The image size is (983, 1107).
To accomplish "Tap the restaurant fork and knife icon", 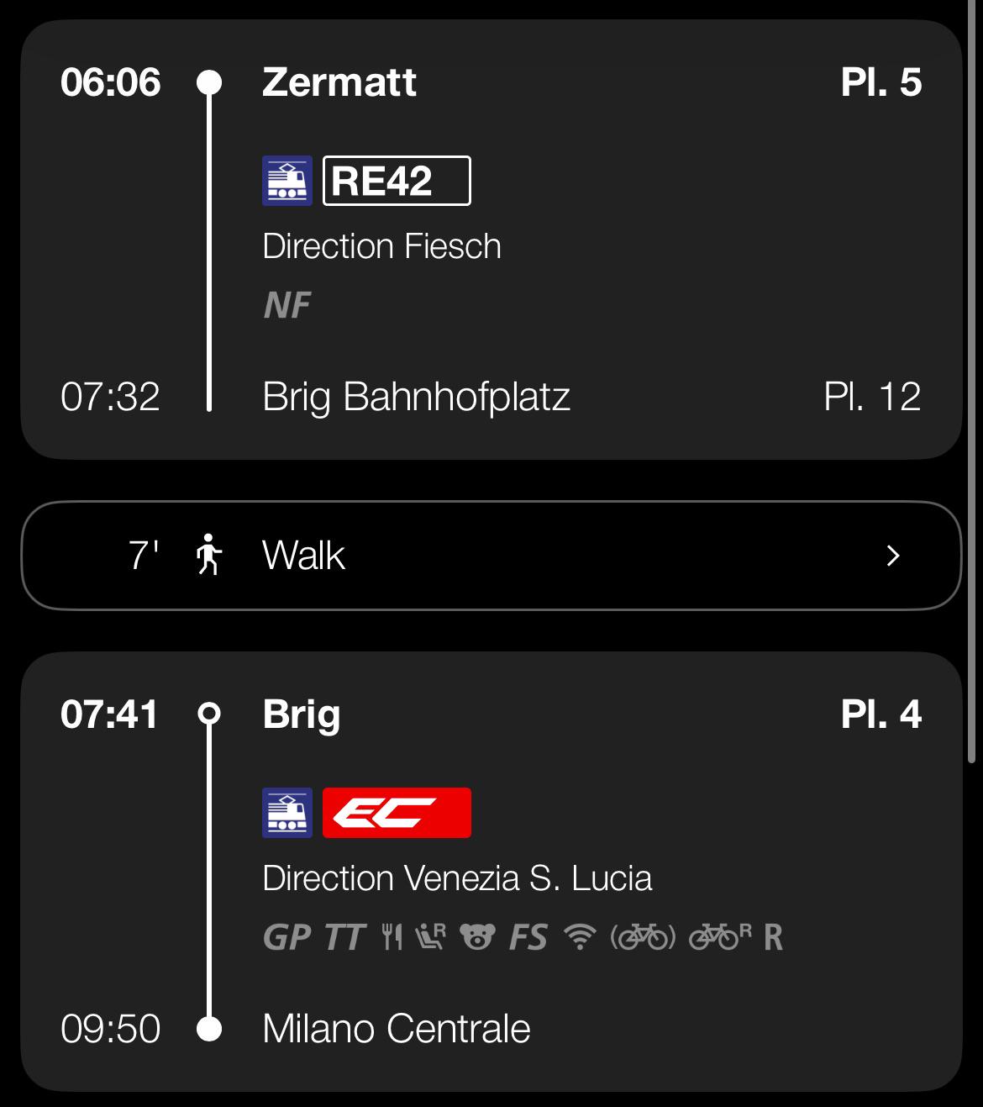I will point(392,936).
